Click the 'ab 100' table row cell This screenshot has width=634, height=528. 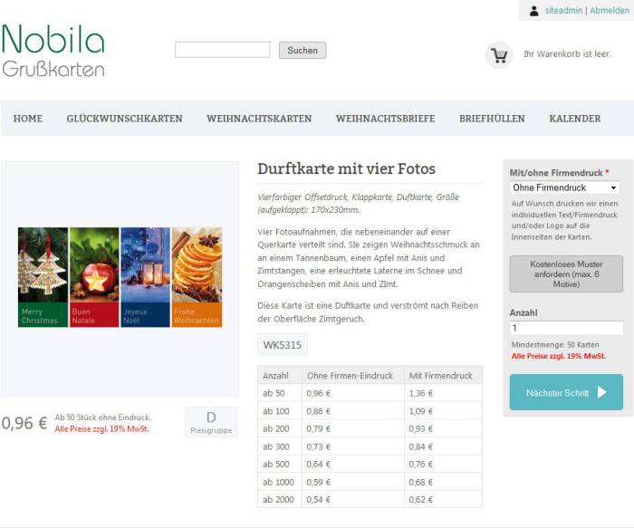tap(280, 411)
